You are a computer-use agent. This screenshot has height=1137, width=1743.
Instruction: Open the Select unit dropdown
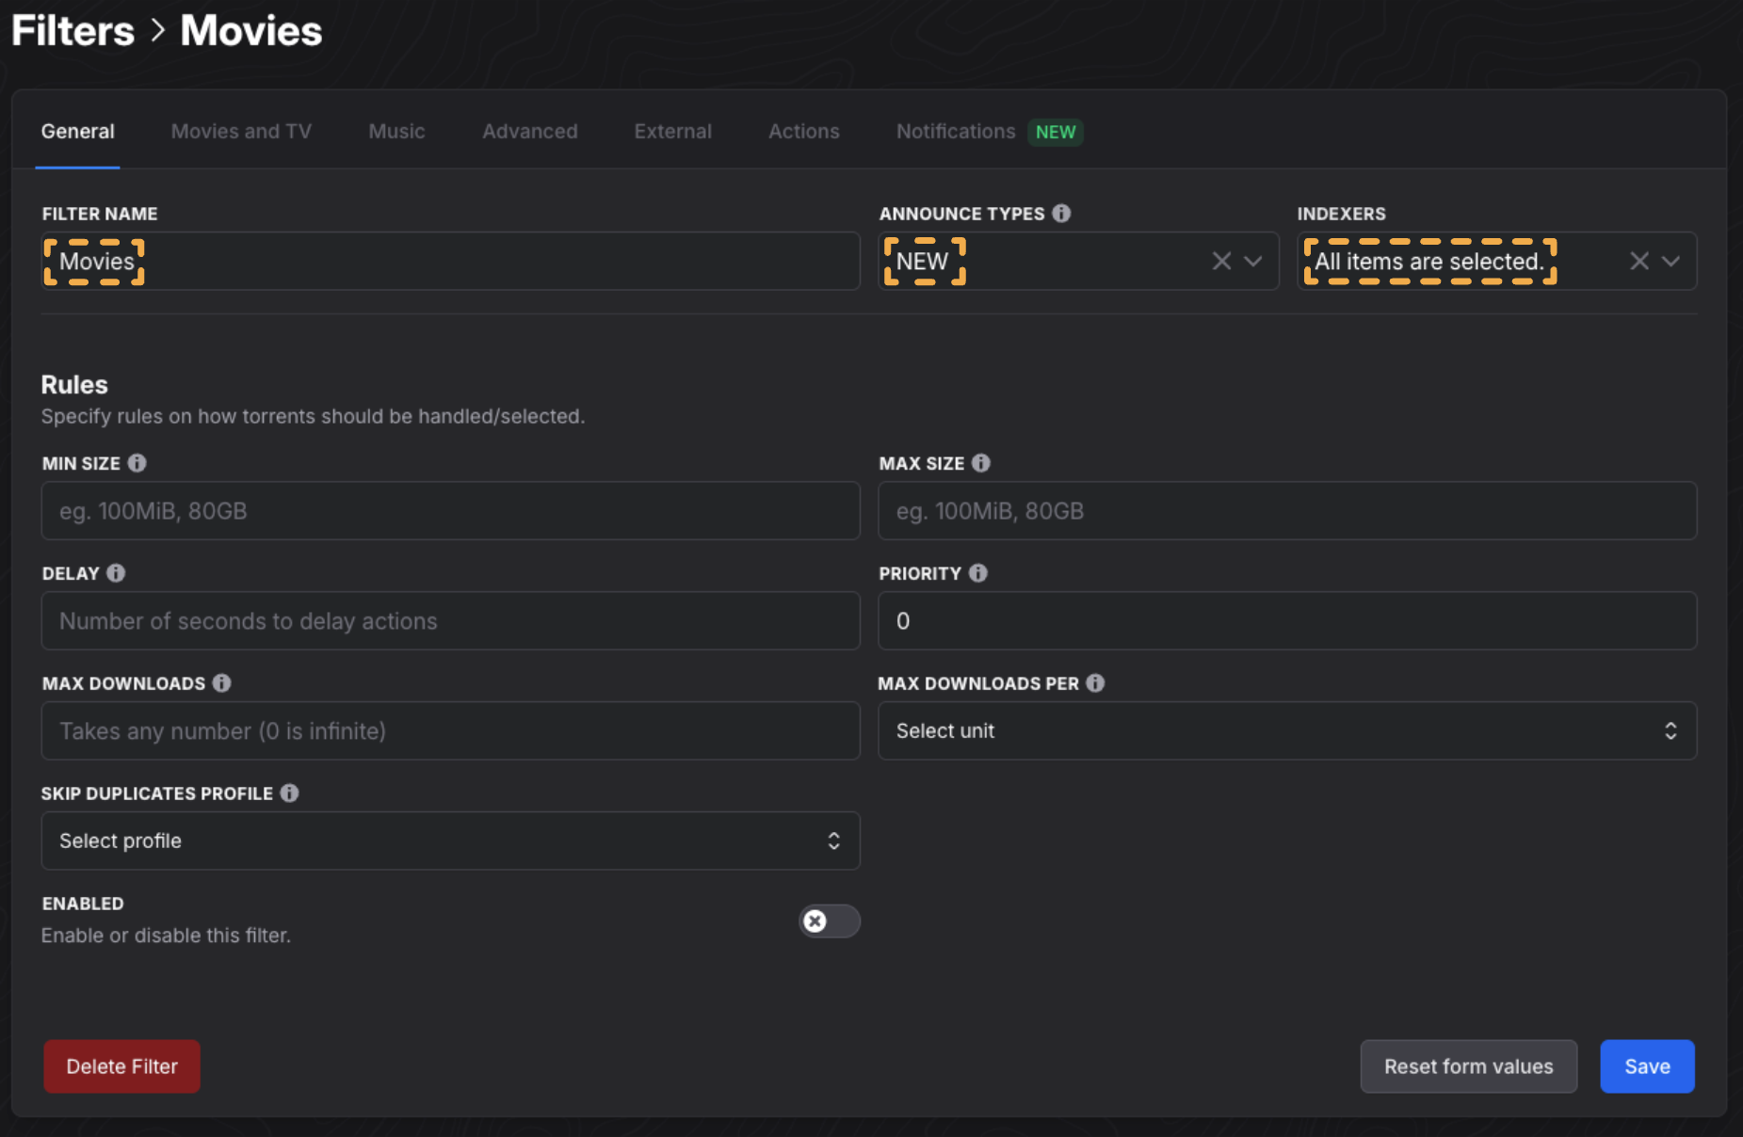pos(1286,730)
